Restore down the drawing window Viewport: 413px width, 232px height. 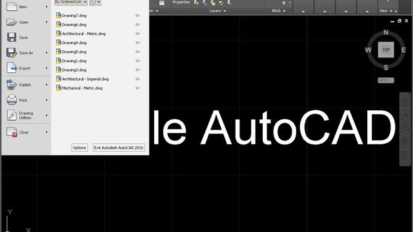tap(399, 21)
